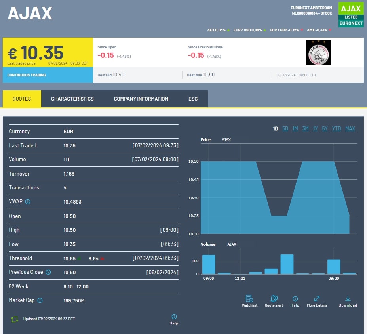Viewport: 367px width, 334px height.
Task: Click the Market Cap info icon
Action: [40, 300]
